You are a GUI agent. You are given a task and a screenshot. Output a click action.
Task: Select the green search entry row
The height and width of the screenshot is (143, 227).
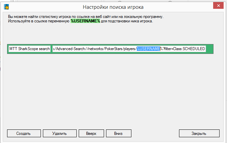coord(110,49)
